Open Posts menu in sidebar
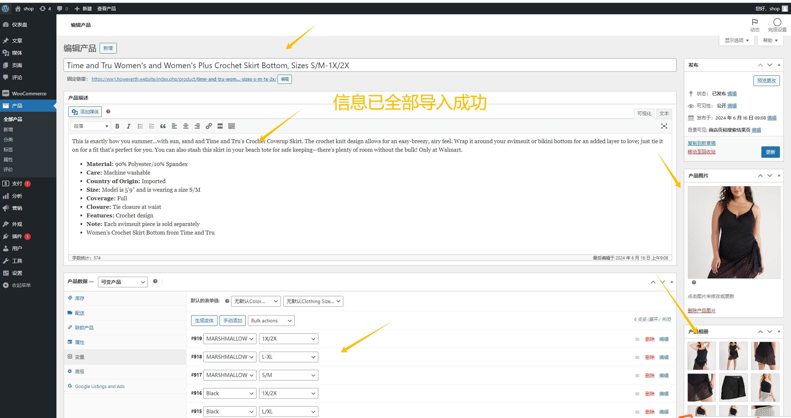The height and width of the screenshot is (418, 791). (x=28, y=41)
